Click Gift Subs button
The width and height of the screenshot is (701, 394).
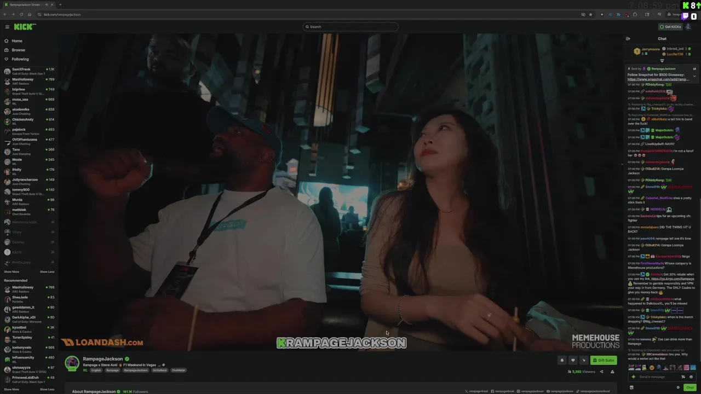[604, 360]
